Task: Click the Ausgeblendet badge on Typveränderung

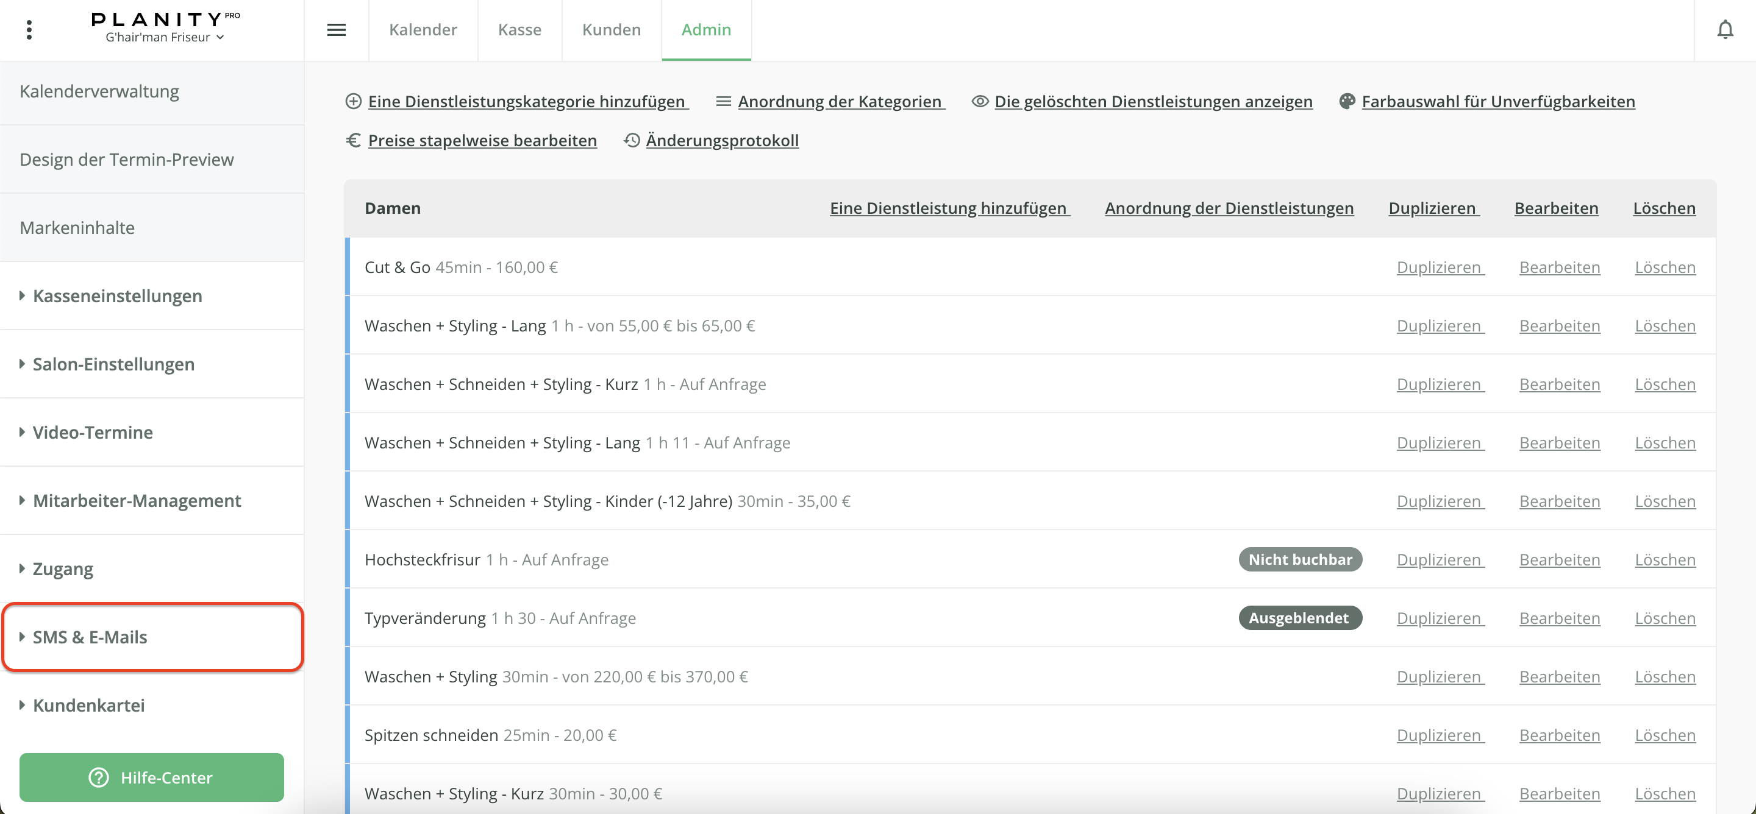Action: 1299,618
